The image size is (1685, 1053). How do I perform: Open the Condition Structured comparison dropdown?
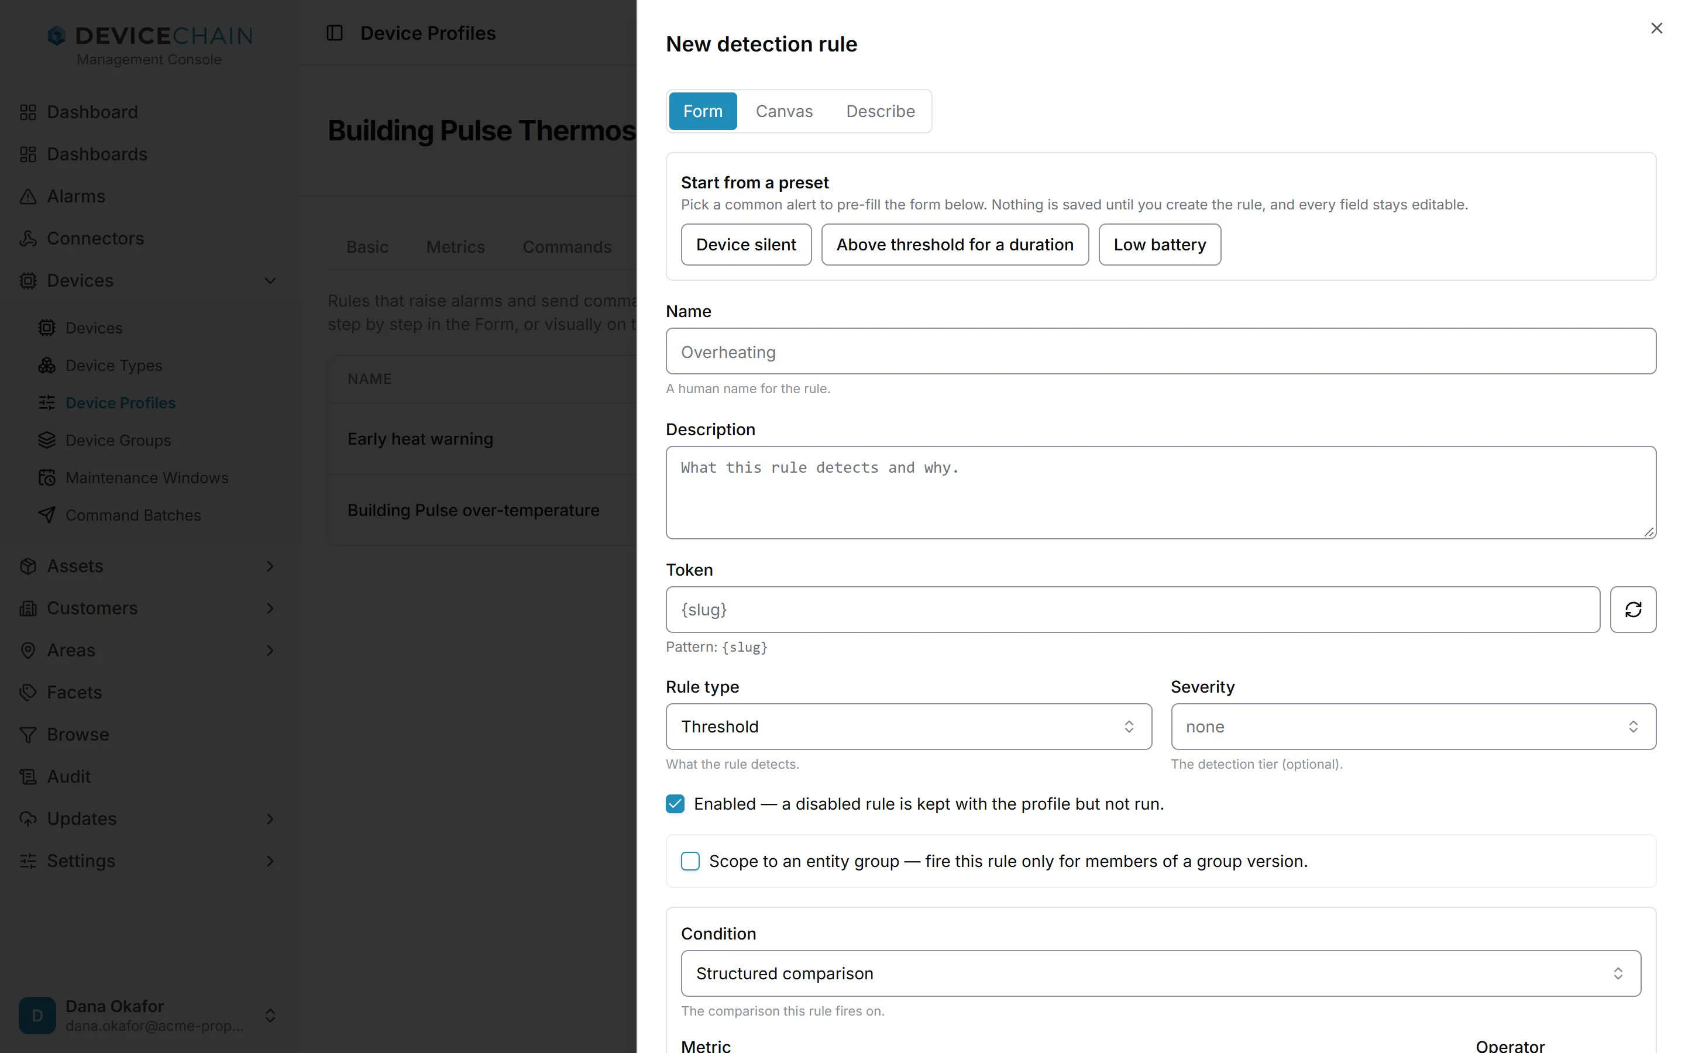tap(1161, 973)
